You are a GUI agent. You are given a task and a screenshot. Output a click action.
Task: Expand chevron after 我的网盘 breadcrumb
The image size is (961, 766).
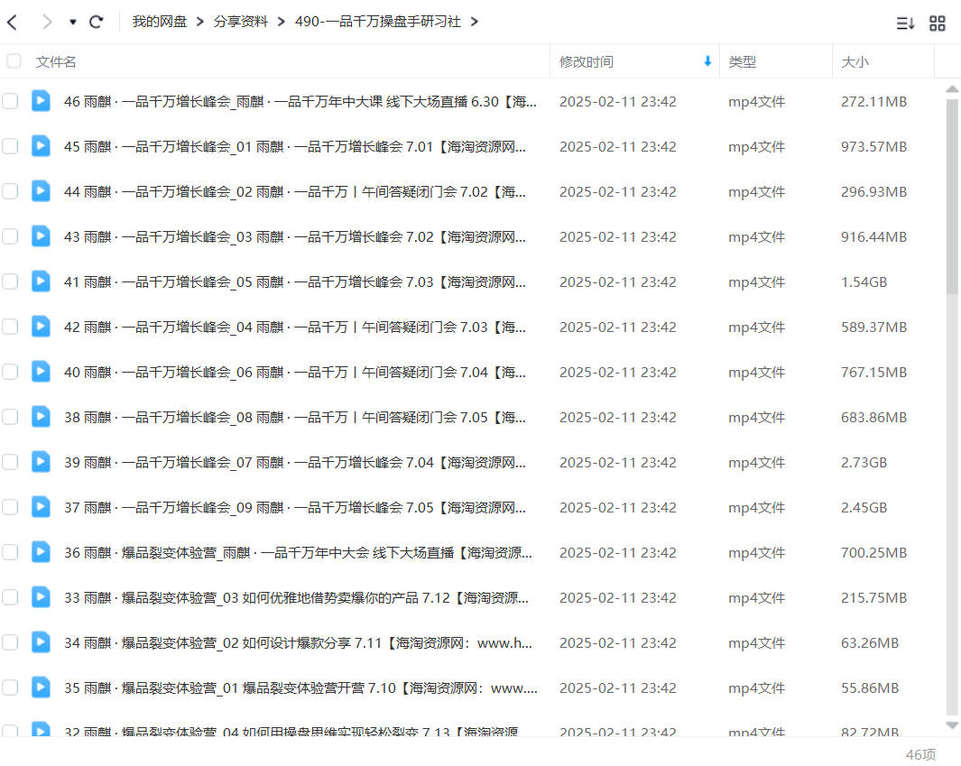point(199,22)
